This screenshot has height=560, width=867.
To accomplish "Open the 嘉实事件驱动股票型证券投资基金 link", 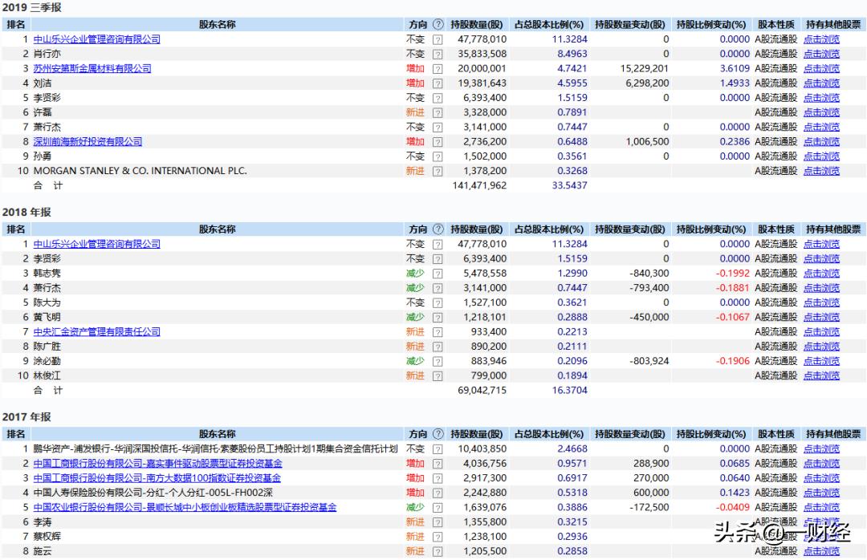I will (161, 463).
